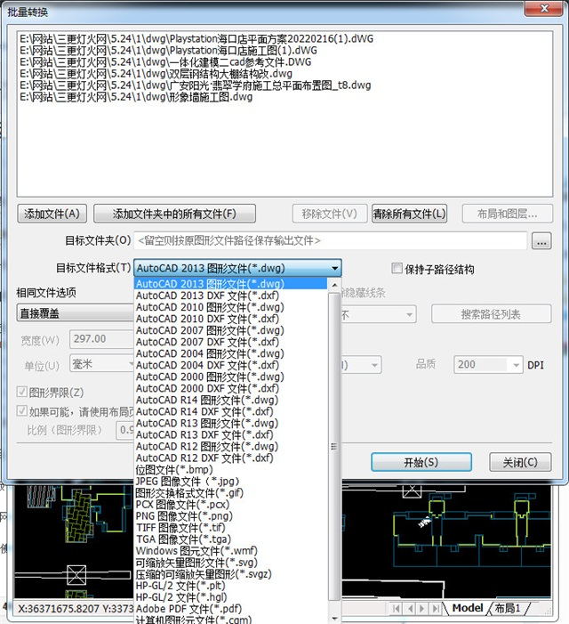Image resolution: width=569 pixels, height=624 pixels.
Task: Select file 广安阳光·翡翠学府施工总平面布置图_t8.dwg
Action: [x=195, y=85]
